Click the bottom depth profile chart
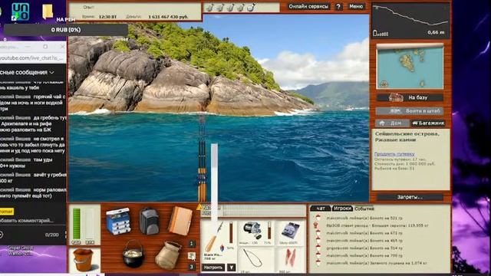The image size is (491, 276). click(411, 21)
